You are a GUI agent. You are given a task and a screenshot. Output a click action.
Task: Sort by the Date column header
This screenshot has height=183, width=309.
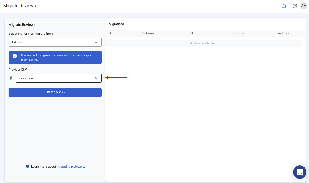pos(112,33)
